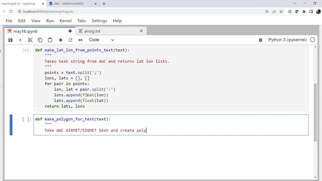Open the Help menu

117,21
